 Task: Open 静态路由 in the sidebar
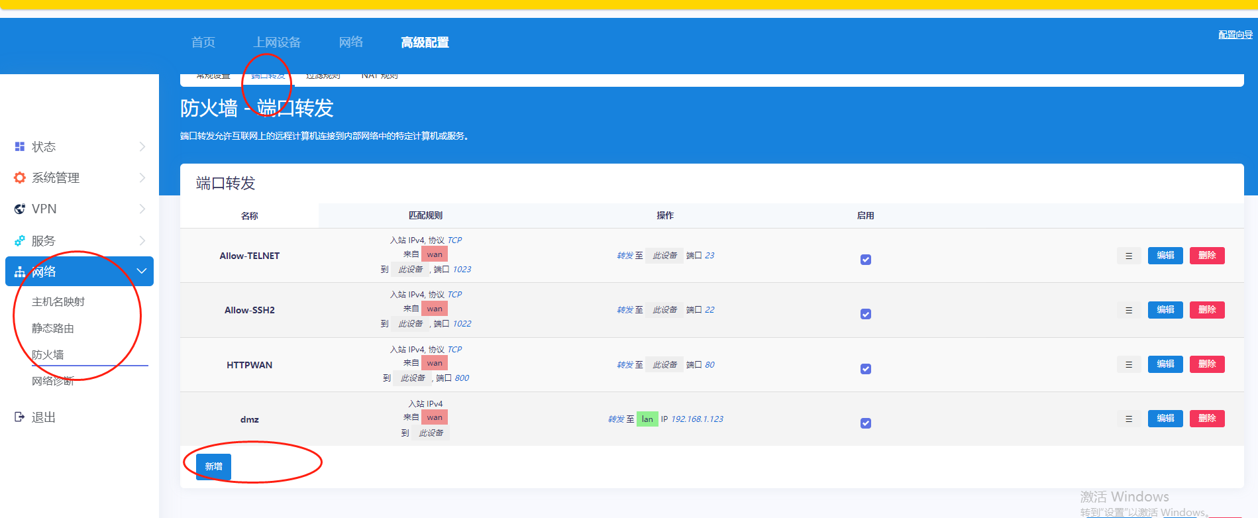53,328
